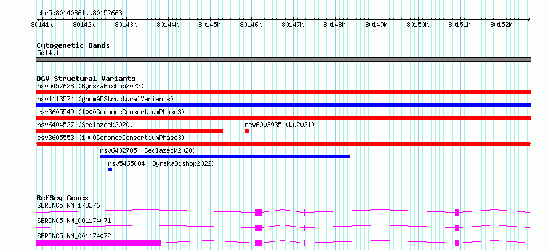Click the 80141k ruler tick label
The image size is (548, 250).
(42, 25)
